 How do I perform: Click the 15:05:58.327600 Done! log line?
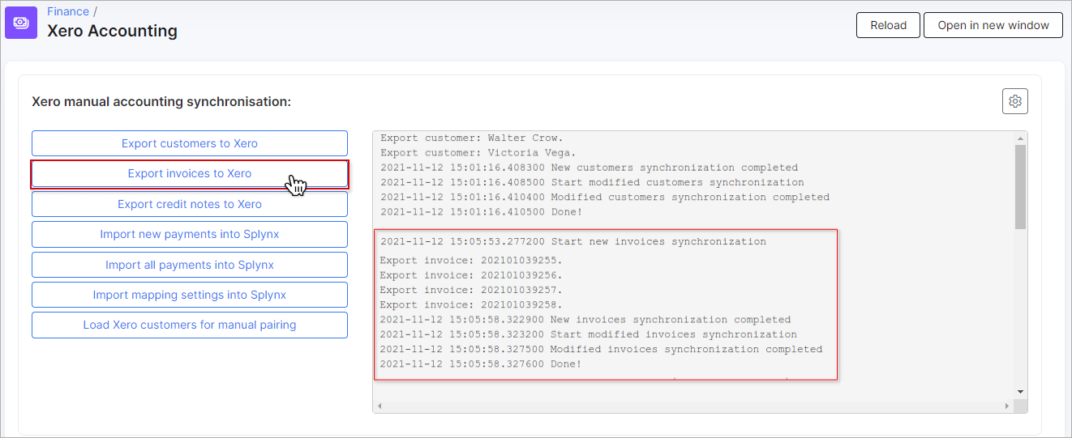pyautogui.click(x=481, y=364)
